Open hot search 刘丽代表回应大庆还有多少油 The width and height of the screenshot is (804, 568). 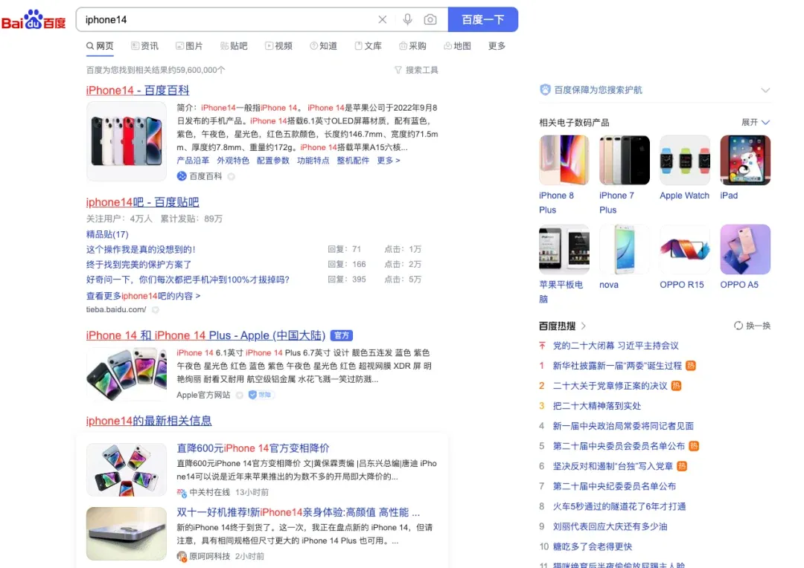pyautogui.click(x=610, y=526)
